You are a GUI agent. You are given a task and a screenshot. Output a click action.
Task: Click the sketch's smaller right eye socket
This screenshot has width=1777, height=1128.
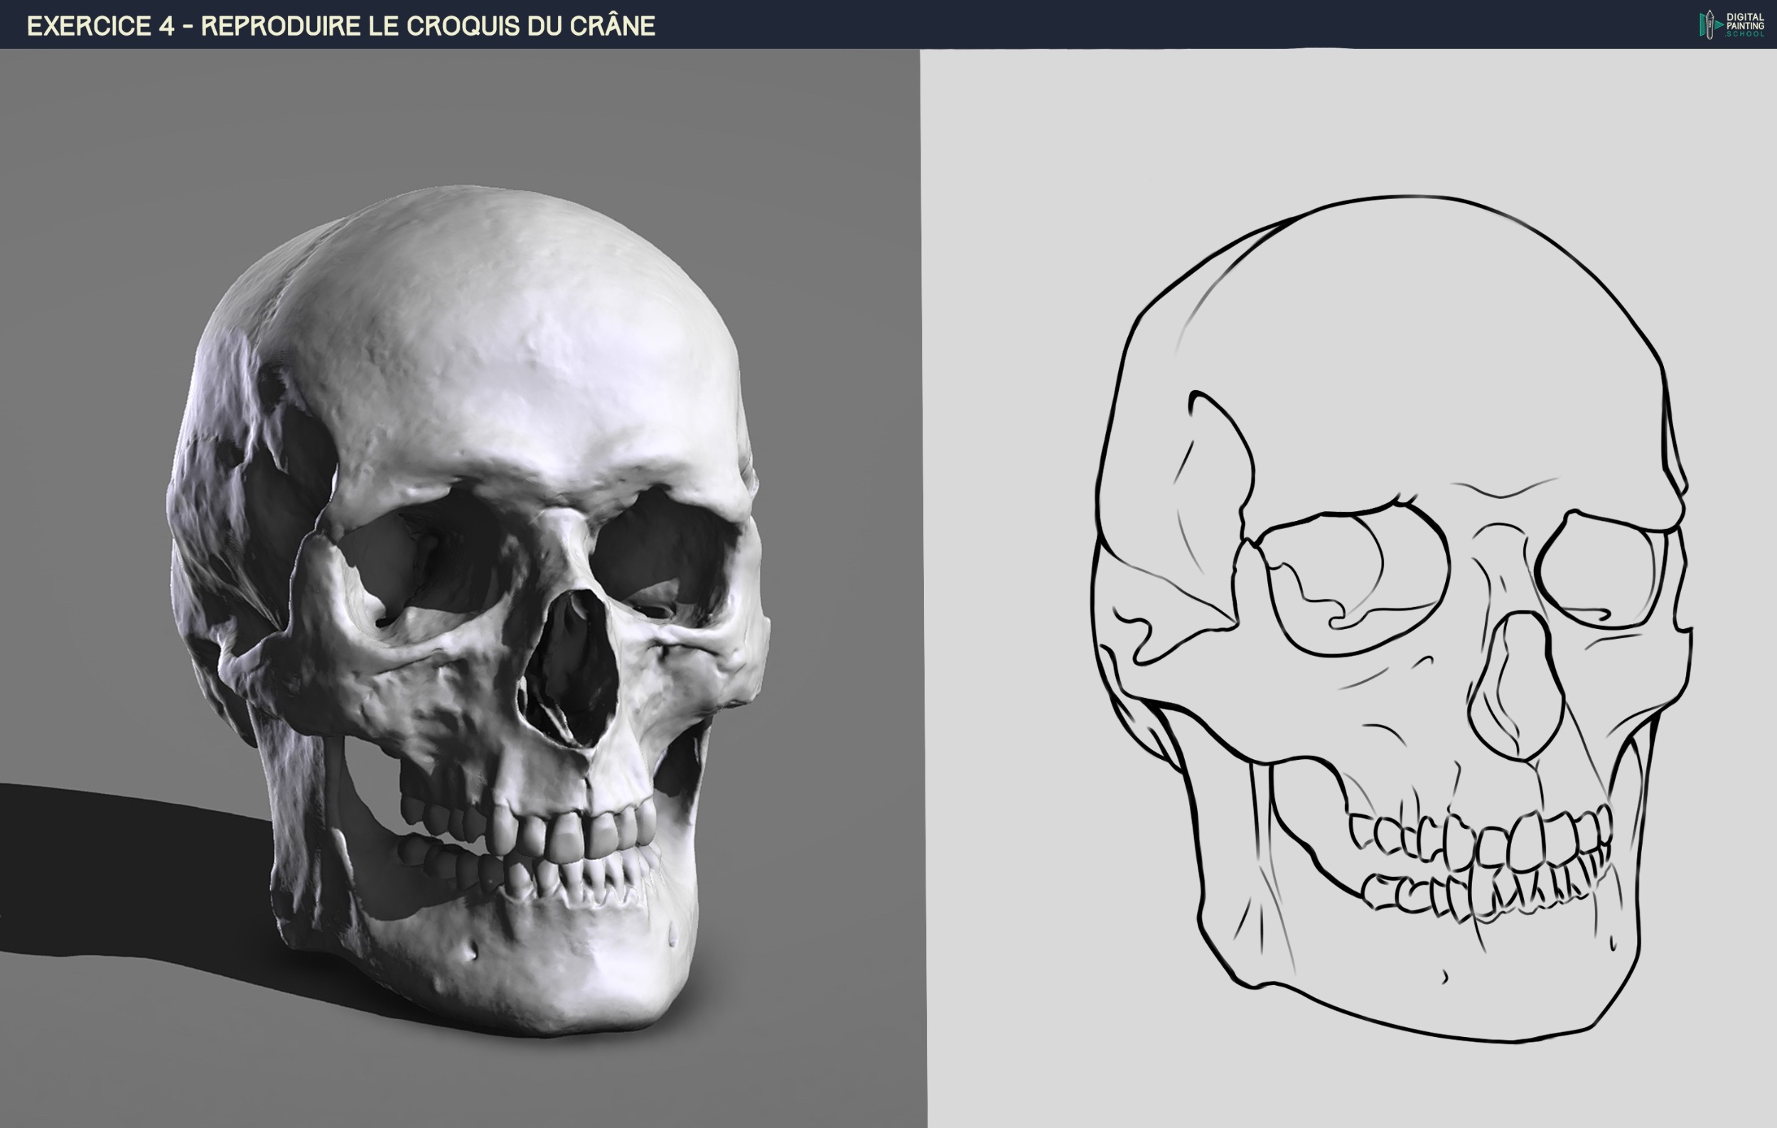[1601, 568]
